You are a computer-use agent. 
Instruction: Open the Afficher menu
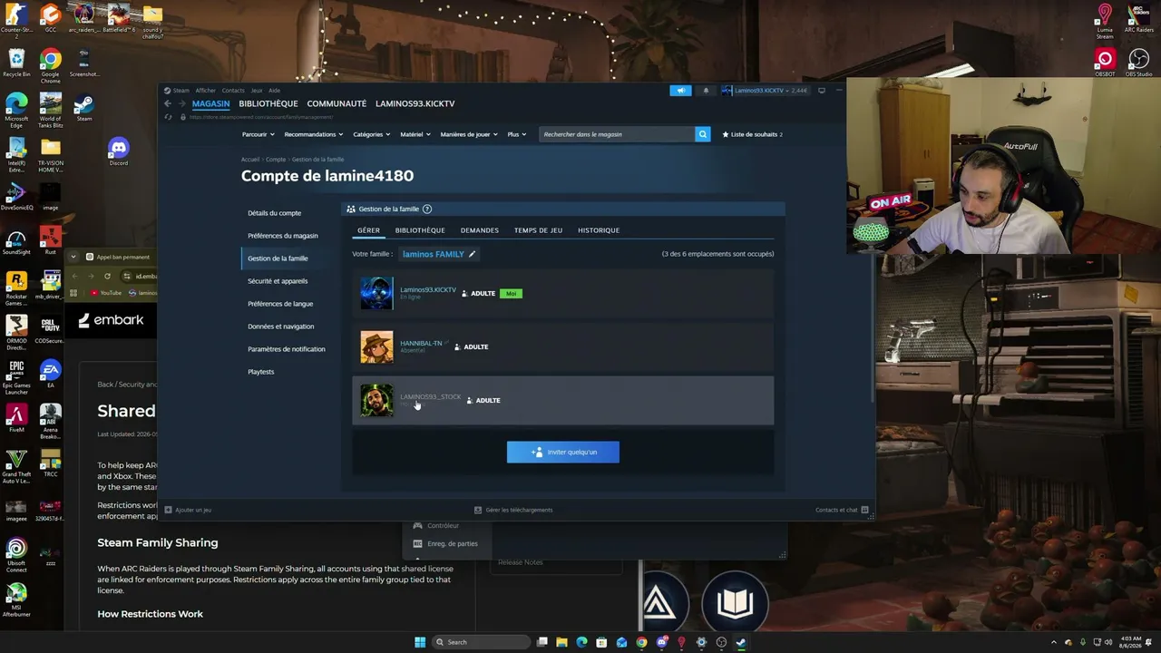(x=206, y=91)
